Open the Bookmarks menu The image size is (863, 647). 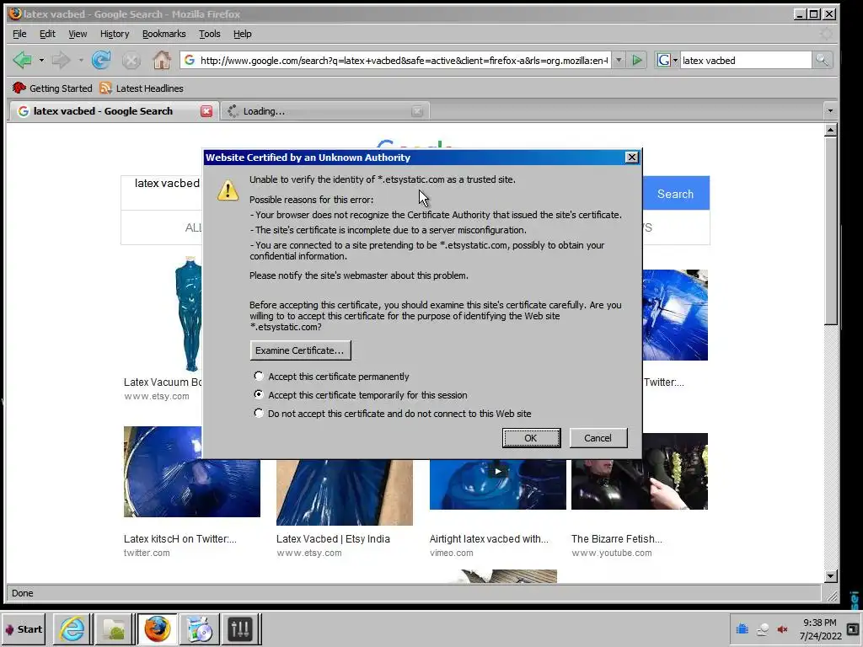[164, 34]
